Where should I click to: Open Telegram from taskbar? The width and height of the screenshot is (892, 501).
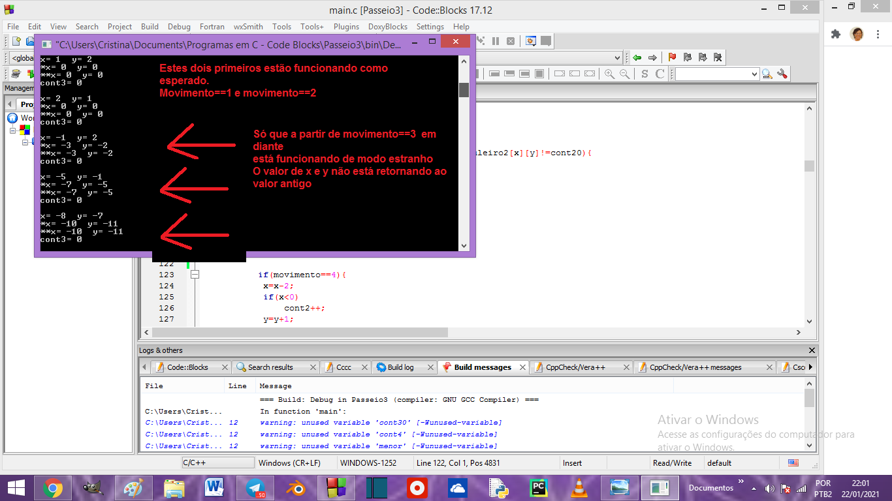[x=255, y=487]
